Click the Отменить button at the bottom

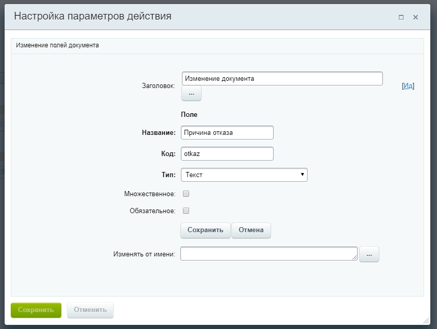(90, 310)
